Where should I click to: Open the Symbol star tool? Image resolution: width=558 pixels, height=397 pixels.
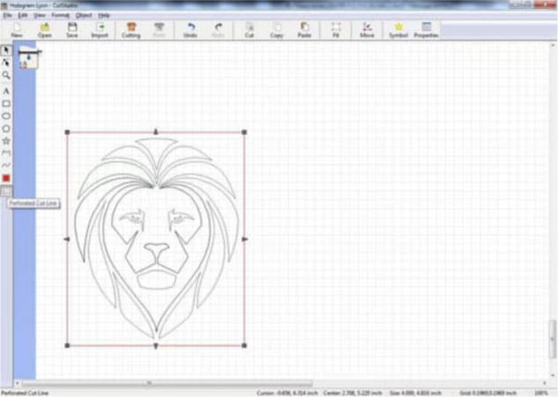[x=398, y=30]
